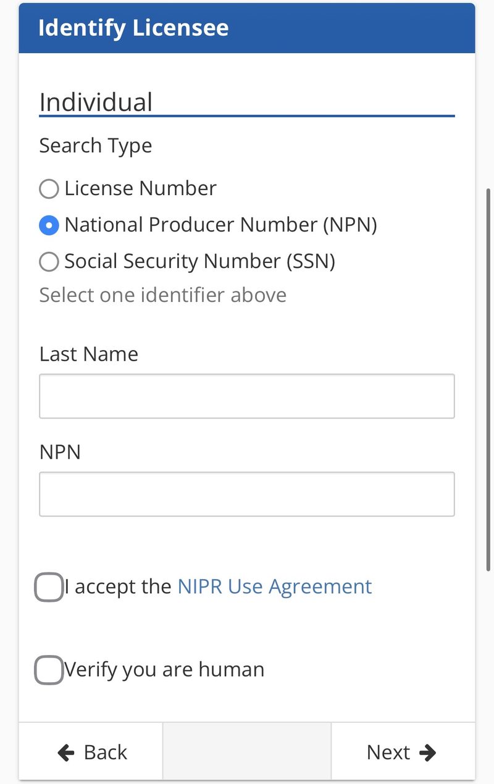
Task: Tick the Verify you are human checkbox
Action: pyautogui.click(x=49, y=670)
